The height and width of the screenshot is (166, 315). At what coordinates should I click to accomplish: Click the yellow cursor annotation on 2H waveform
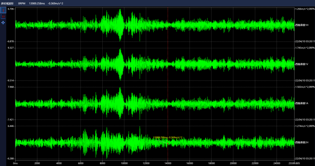pyautogui.click(x=168, y=137)
